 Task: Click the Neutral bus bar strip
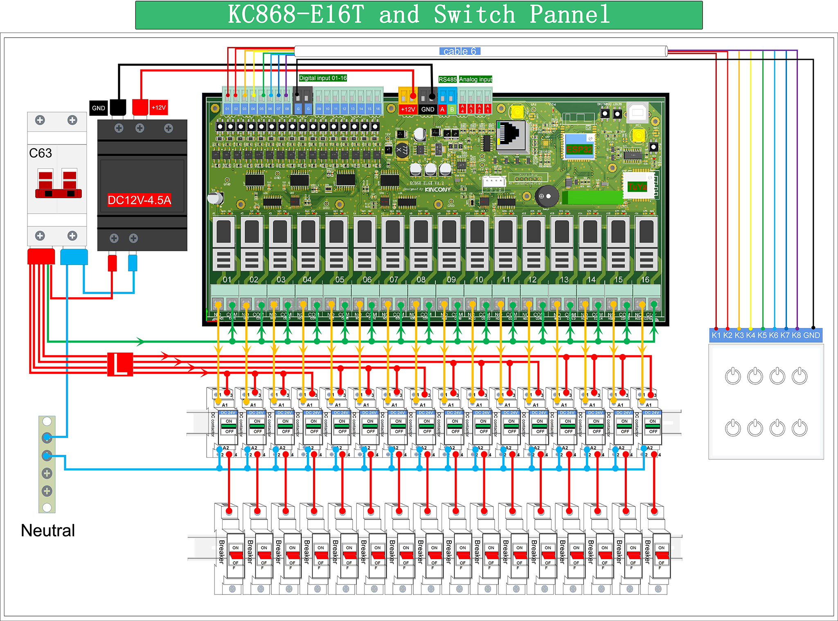(47, 464)
